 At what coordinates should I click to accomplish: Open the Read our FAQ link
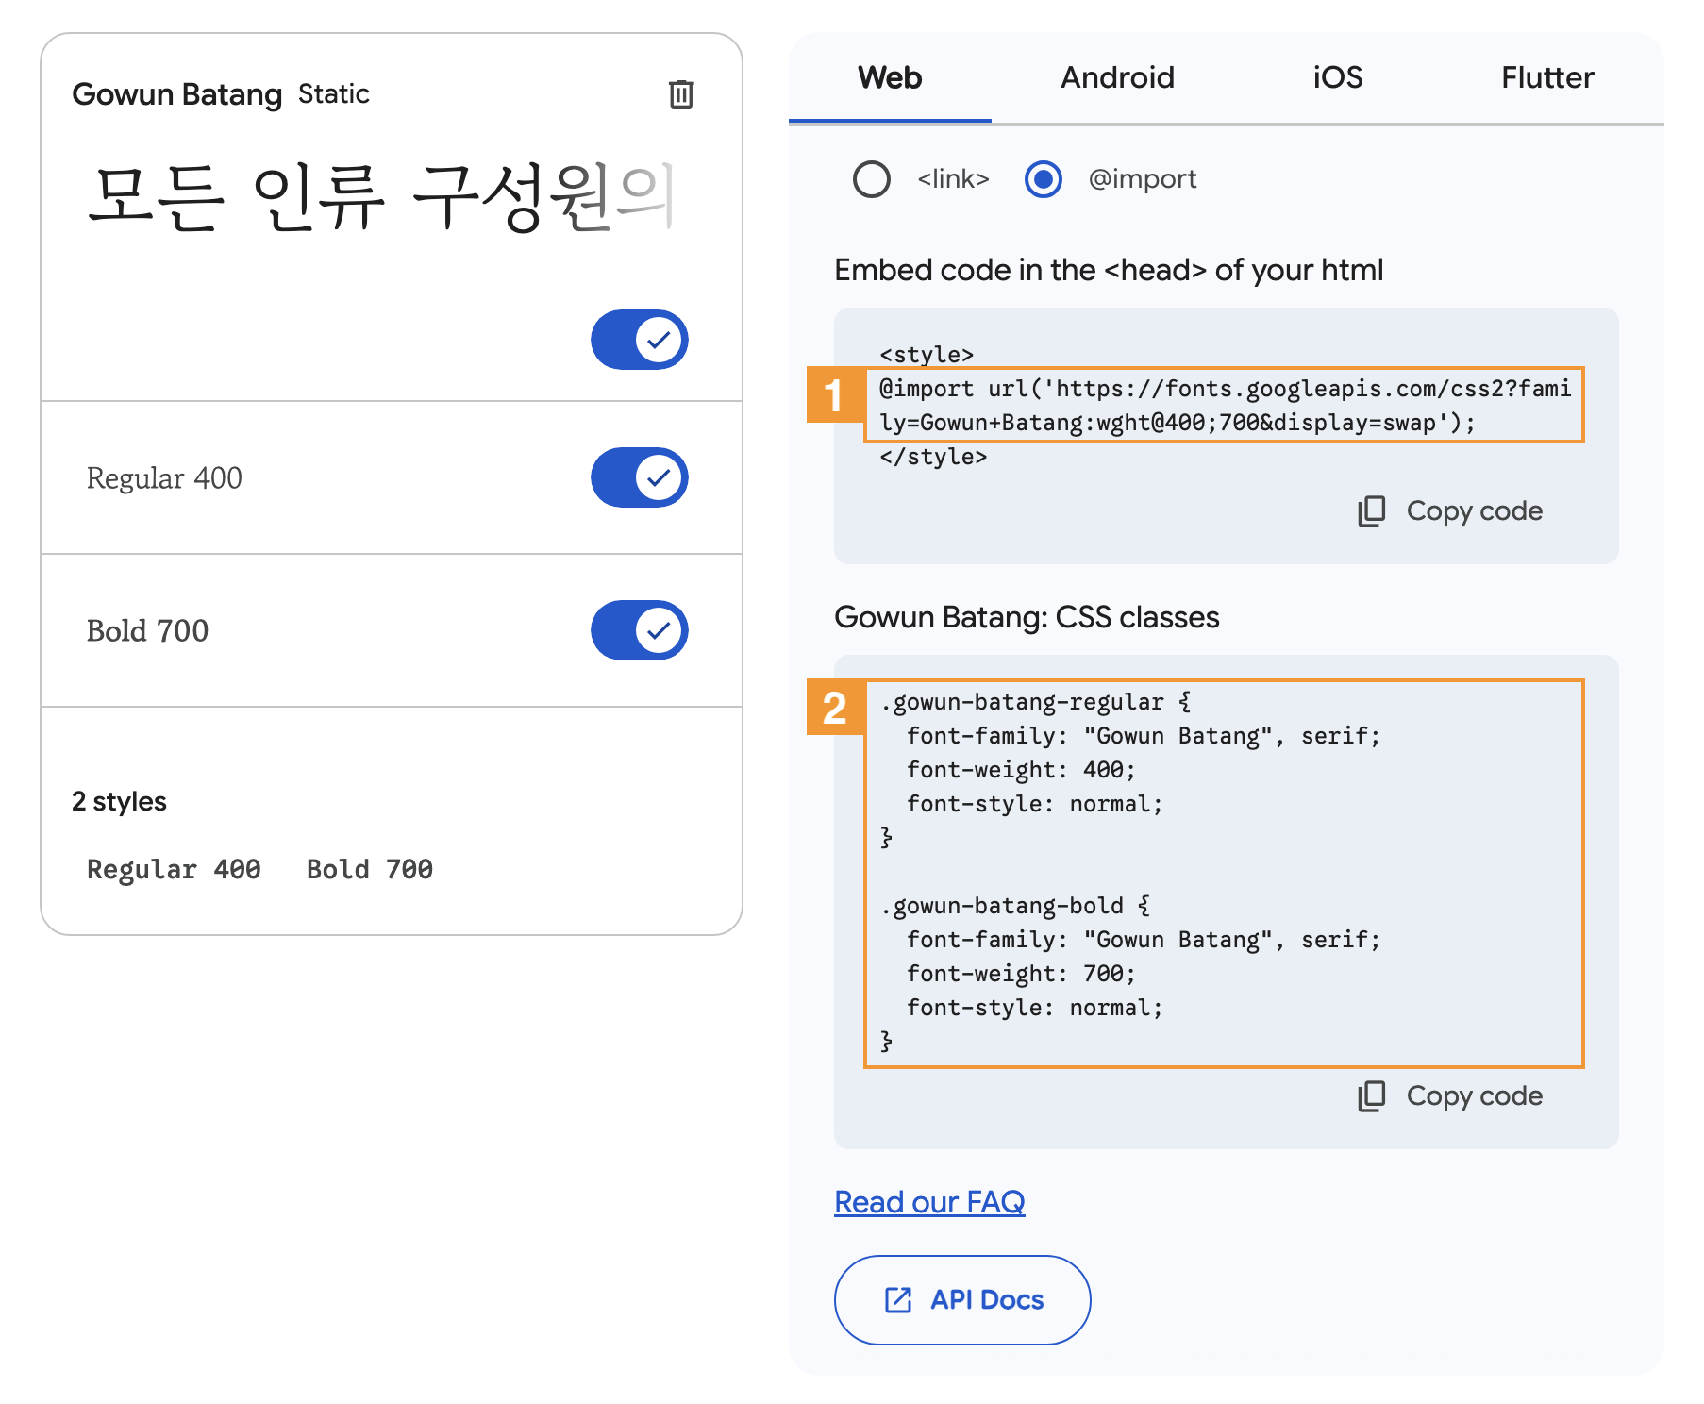click(929, 1202)
